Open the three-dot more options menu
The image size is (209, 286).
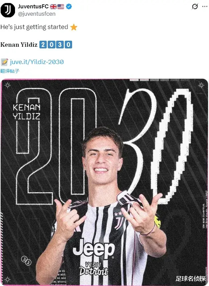[x=205, y=7]
